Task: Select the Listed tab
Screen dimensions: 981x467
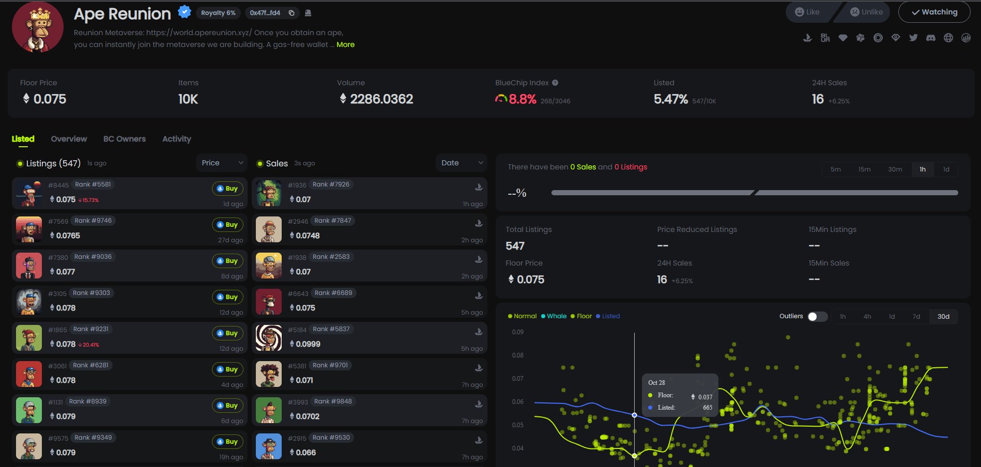Action: (x=23, y=139)
